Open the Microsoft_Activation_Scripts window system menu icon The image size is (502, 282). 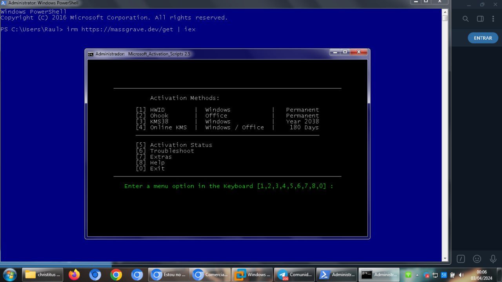click(x=91, y=54)
